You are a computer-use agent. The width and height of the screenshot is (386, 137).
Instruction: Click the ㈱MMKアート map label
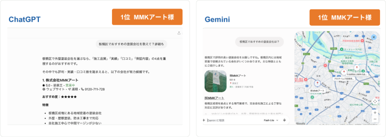317,91
